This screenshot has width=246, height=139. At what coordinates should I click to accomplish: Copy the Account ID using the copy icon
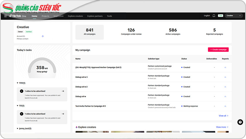tap(42, 36)
